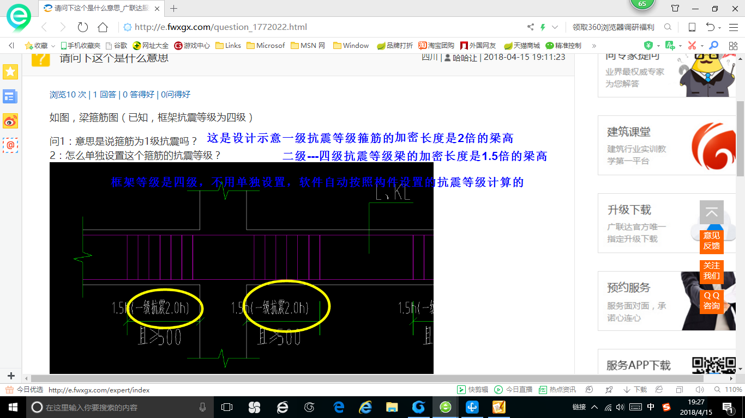745x418 pixels.
Task: Click the skin shirt icon in title bar
Action: tap(675, 8)
